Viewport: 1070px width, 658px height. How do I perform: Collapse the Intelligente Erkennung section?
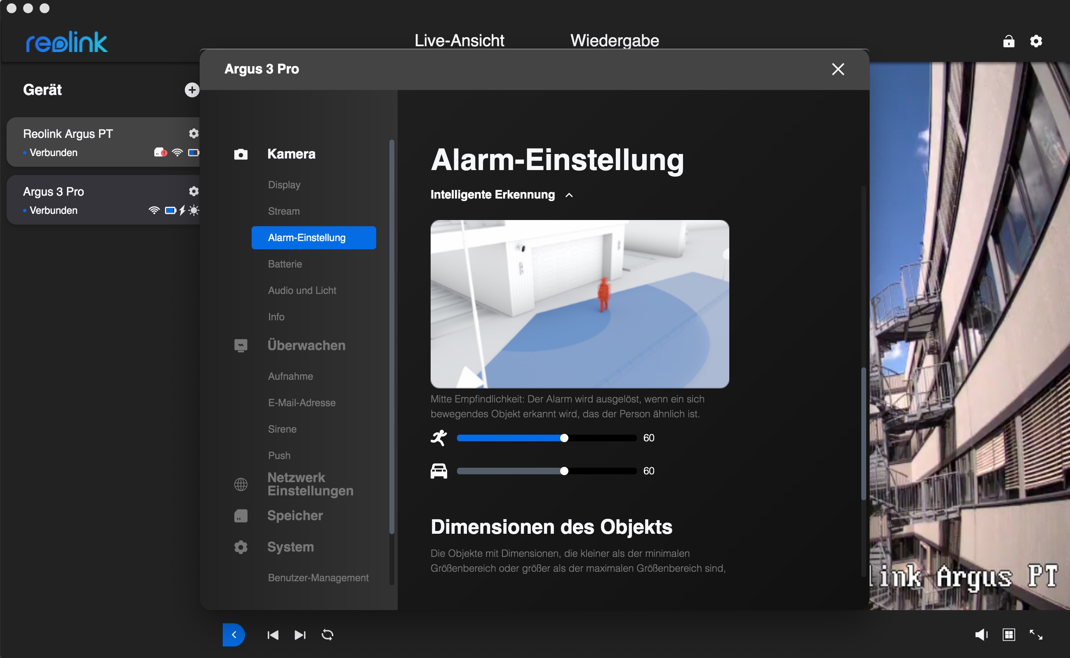pos(569,195)
